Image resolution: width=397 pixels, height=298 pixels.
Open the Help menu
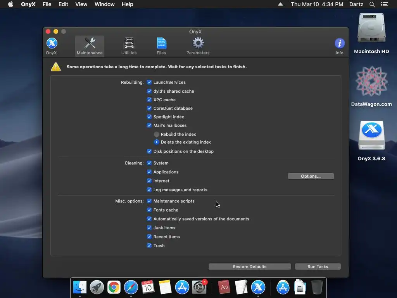point(127,4)
